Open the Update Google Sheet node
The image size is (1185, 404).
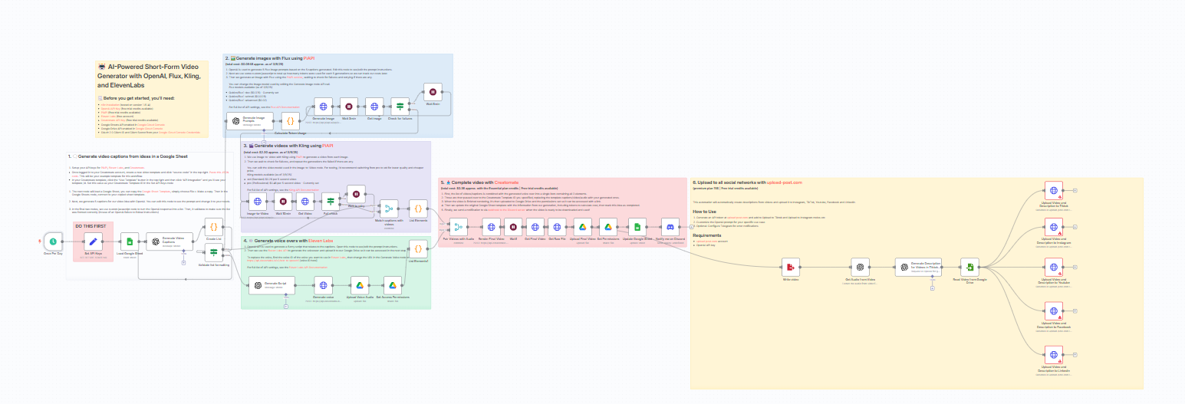[636, 226]
